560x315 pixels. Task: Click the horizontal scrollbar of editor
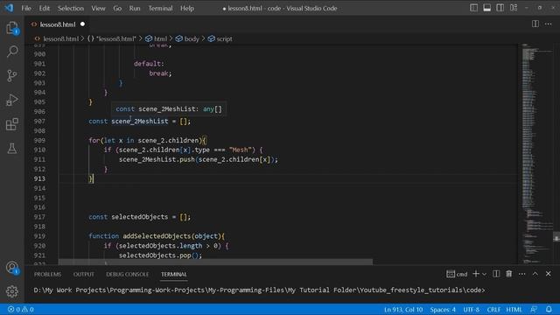point(215,262)
